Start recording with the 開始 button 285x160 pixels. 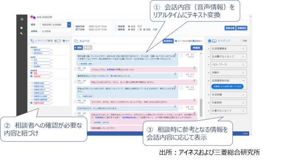point(78,48)
